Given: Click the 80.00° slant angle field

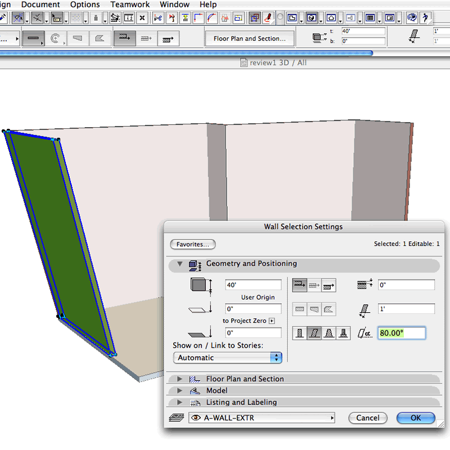Looking at the screenshot, I should pyautogui.click(x=401, y=333).
